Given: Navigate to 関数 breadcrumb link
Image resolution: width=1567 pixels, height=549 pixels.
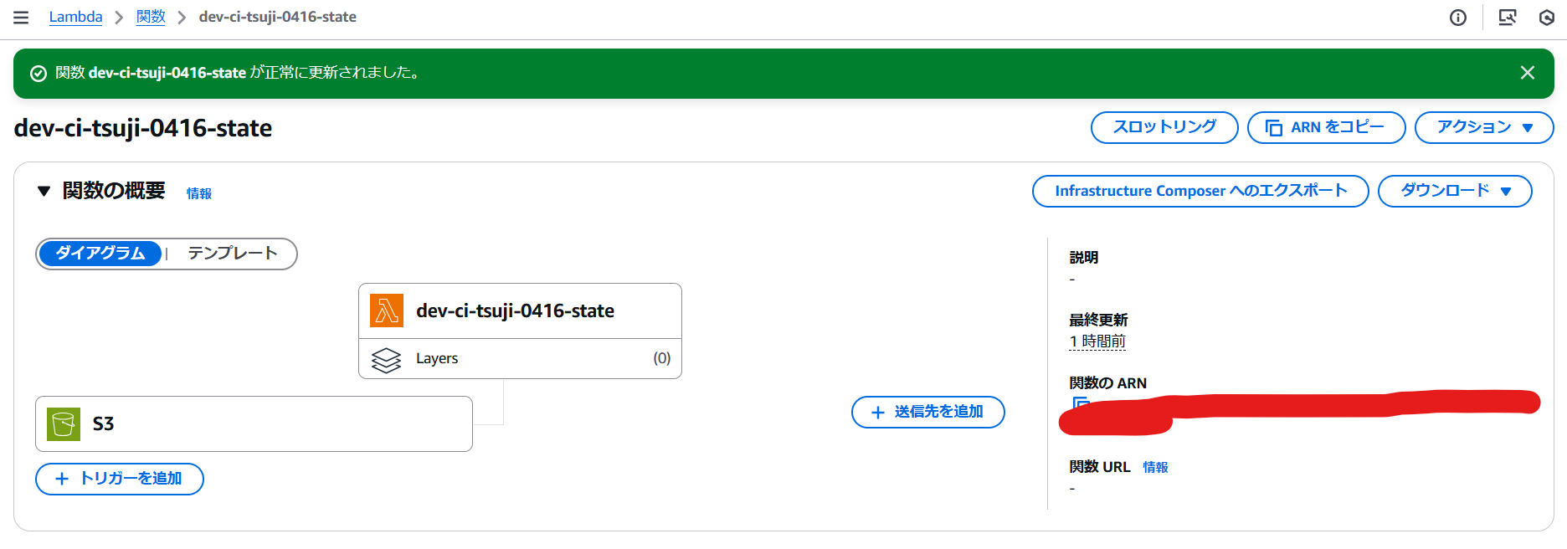Looking at the screenshot, I should (151, 17).
